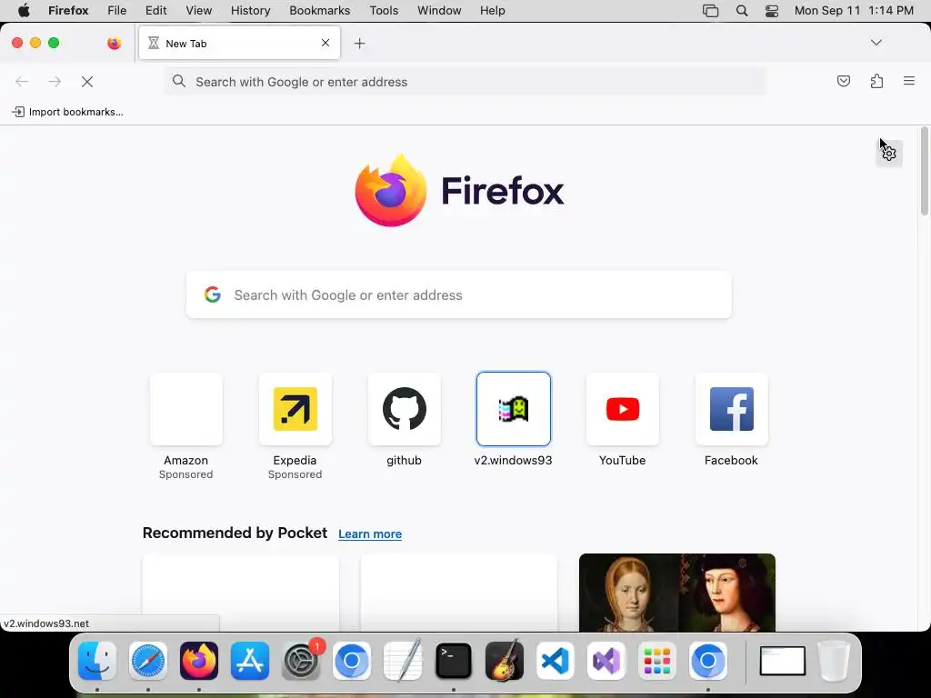
Task: Launch Safari from the Dock
Action: coord(148,661)
